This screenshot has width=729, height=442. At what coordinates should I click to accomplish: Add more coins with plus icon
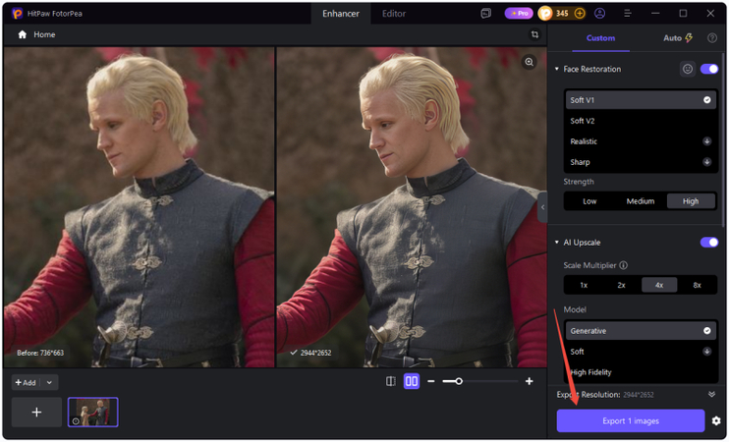click(x=580, y=14)
